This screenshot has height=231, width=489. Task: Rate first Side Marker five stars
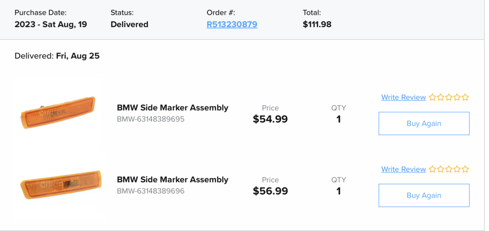coord(465,97)
